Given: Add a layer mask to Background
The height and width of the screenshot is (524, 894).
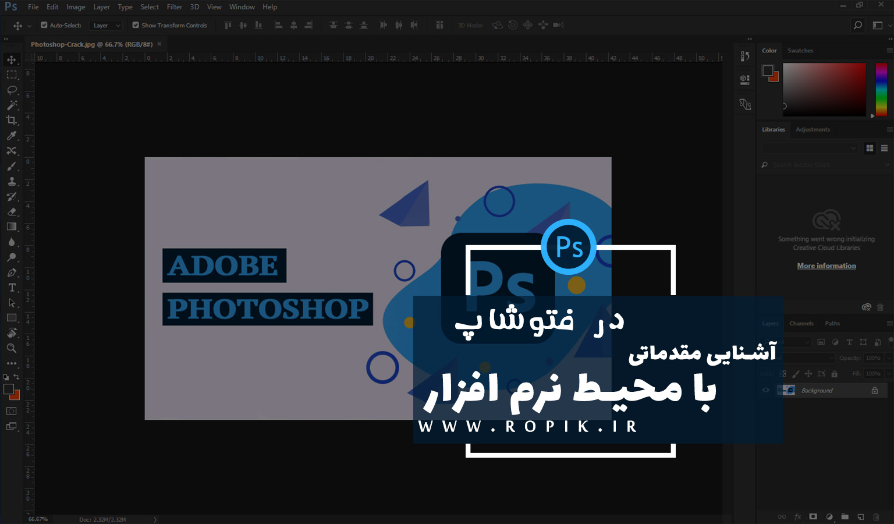Looking at the screenshot, I should tap(813, 516).
